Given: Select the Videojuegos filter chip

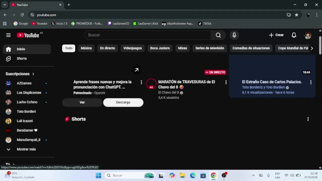Looking at the screenshot, I should point(133,48).
